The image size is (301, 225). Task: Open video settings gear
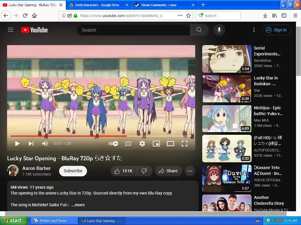point(142,144)
